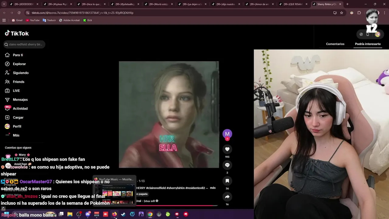This screenshot has height=219, width=389.
Task: Open a new browser tab
Action: click(x=347, y=4)
